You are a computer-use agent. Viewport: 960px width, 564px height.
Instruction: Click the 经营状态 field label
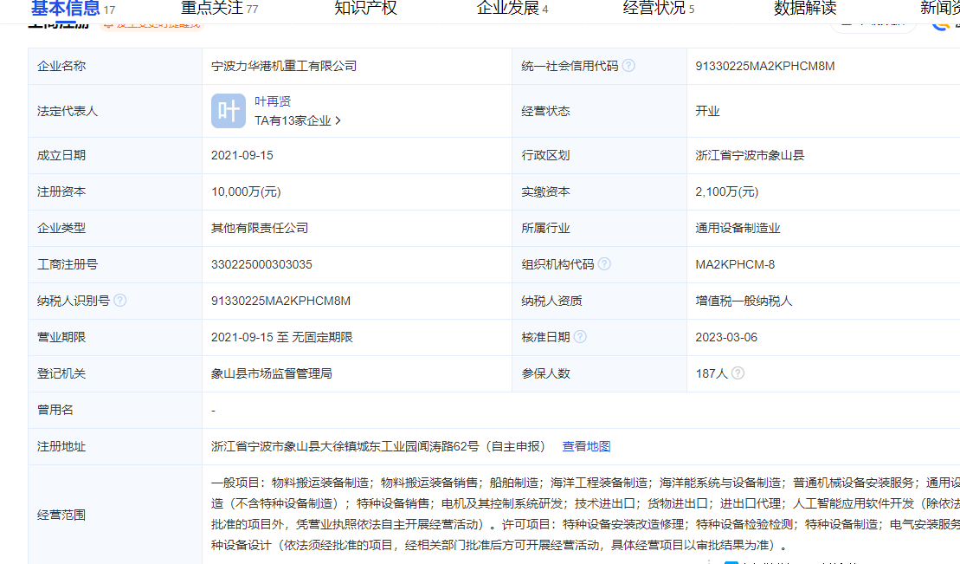(x=545, y=111)
